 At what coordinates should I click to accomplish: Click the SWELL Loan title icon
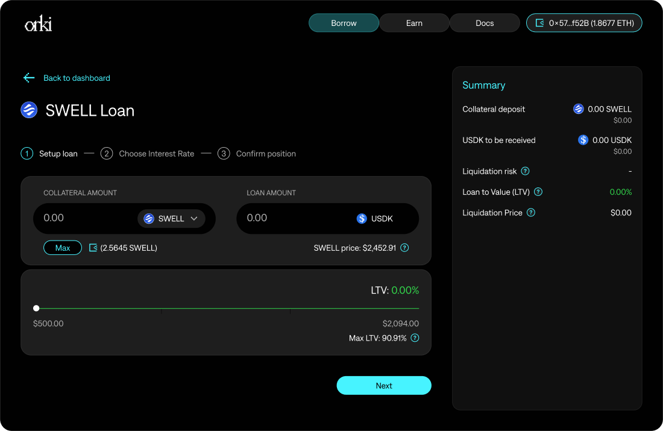(29, 110)
